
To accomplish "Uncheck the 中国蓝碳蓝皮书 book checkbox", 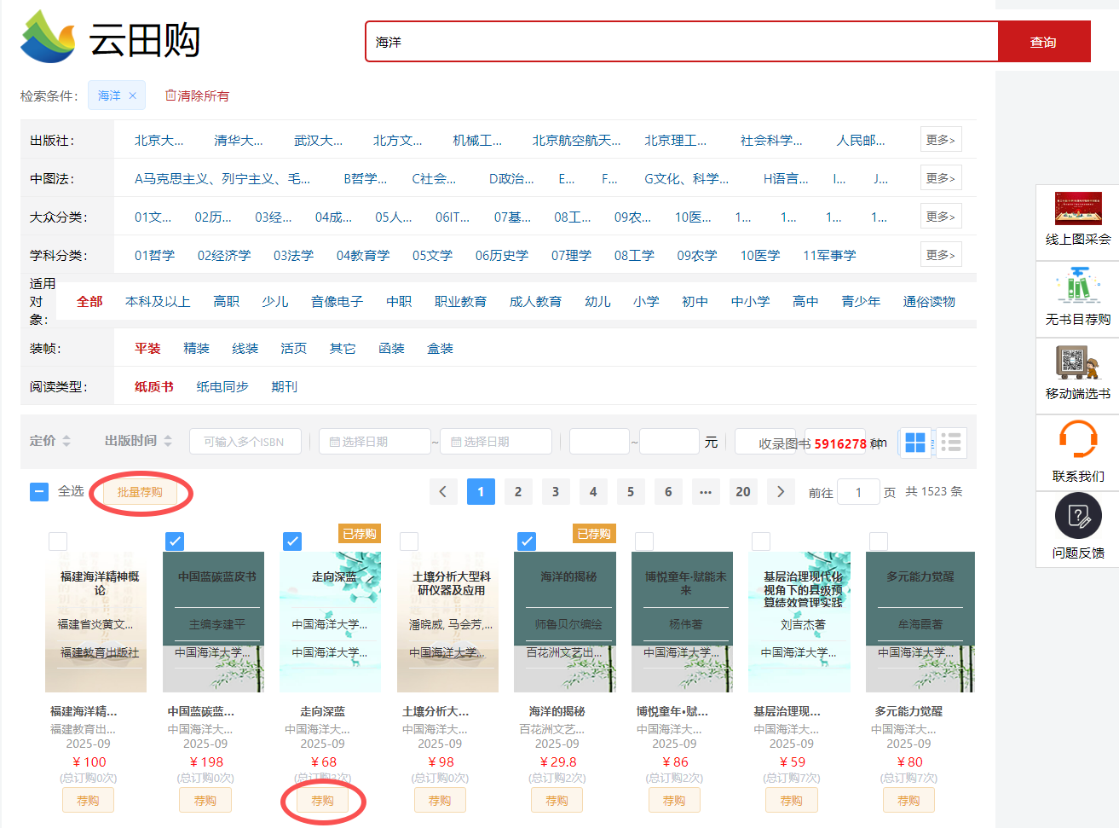I will (x=175, y=541).
